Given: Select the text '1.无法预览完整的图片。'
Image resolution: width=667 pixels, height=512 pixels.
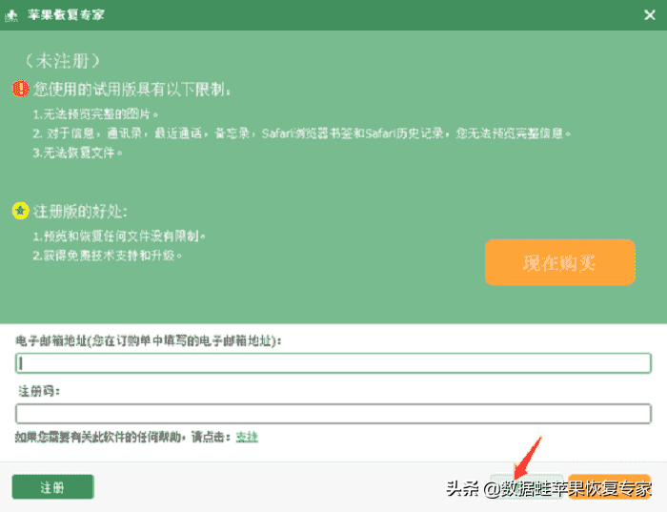Looking at the screenshot, I should (95, 114).
